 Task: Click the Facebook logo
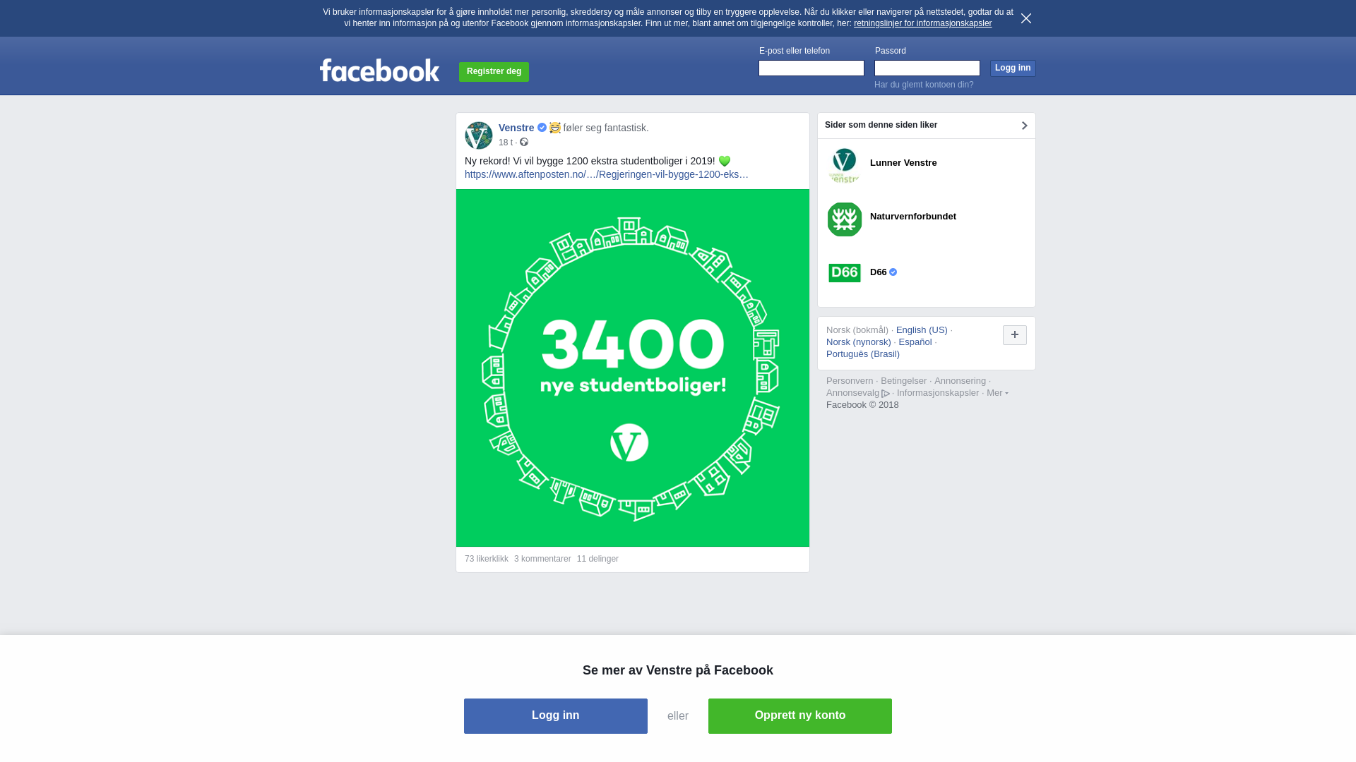pyautogui.click(x=379, y=71)
